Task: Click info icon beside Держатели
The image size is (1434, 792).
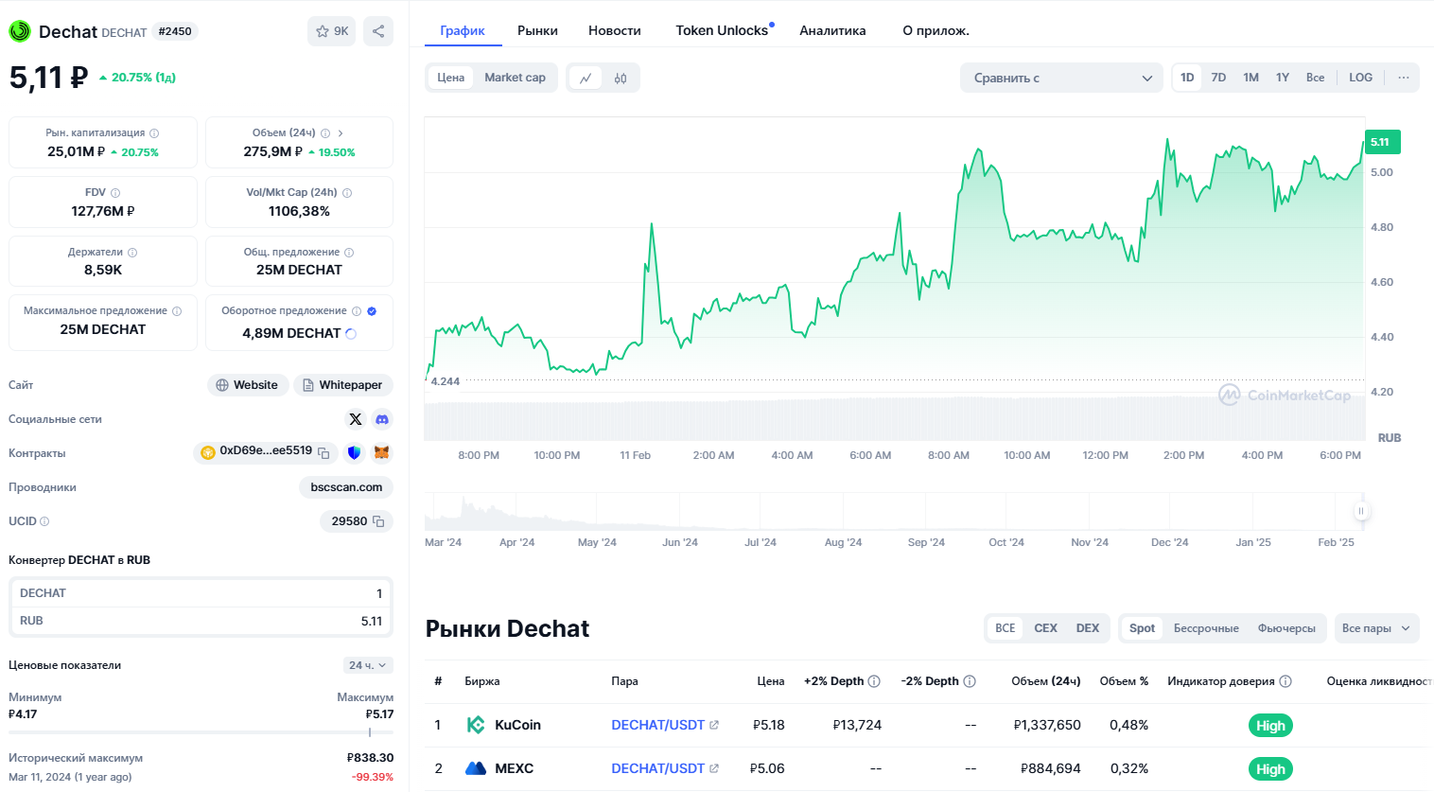Action: pyautogui.click(x=132, y=253)
